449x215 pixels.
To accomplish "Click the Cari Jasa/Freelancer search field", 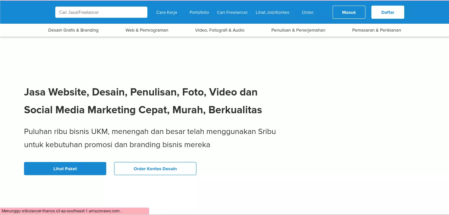I will click(101, 12).
